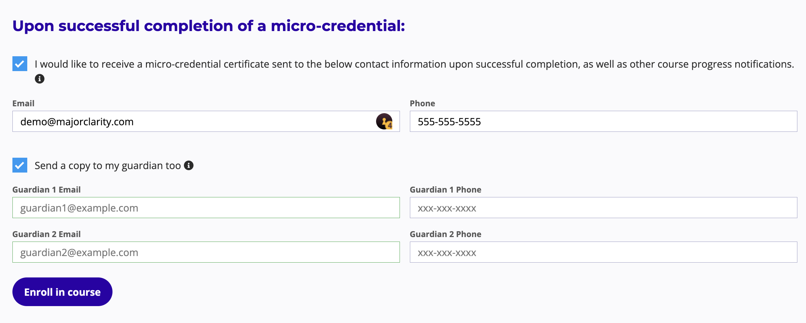Toggle the 'Send a copy to my guardian' checkbox

click(20, 165)
